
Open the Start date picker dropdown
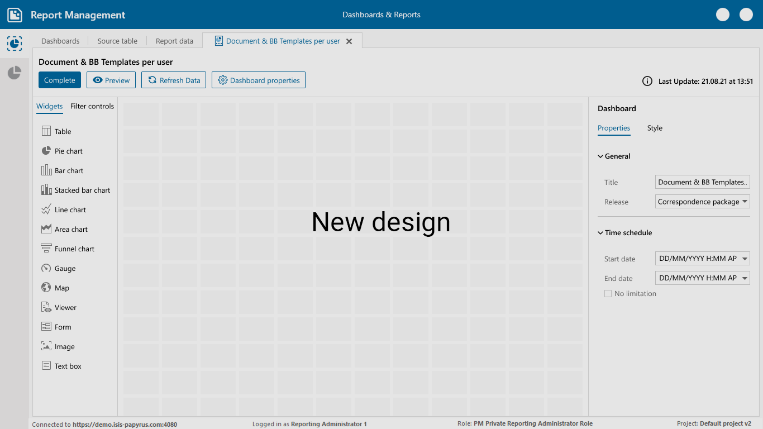click(745, 259)
